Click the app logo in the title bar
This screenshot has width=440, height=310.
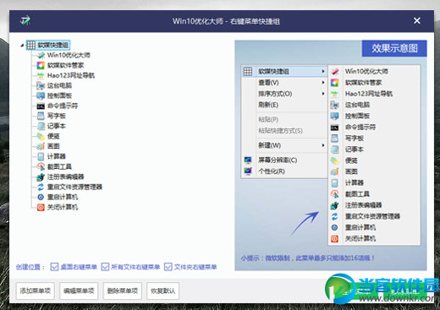pos(25,20)
